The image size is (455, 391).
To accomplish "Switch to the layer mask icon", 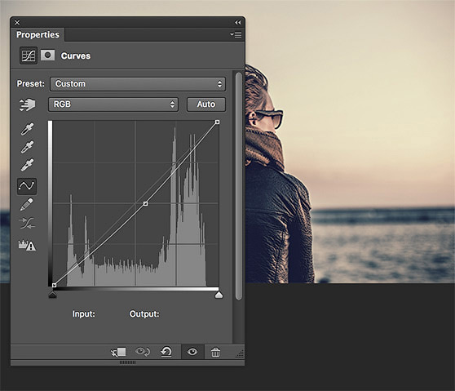I will (x=47, y=56).
